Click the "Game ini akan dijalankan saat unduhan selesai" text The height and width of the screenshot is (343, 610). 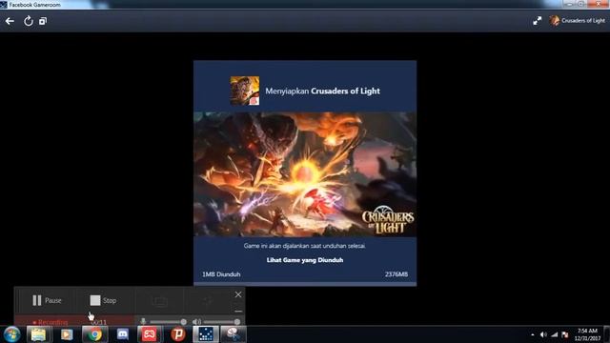point(305,246)
